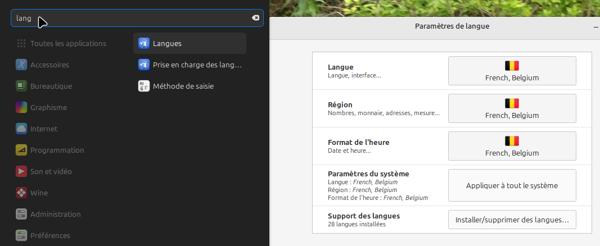The image size is (600, 246).
Task: Open the Préférences category
Action: pos(50,235)
